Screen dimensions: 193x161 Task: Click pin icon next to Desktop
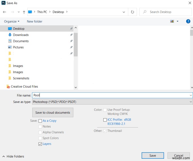(71, 29)
